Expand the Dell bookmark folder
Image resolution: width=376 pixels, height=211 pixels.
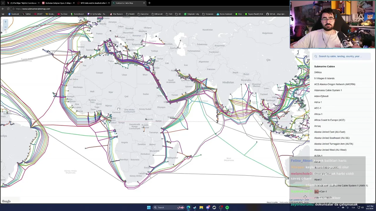tap(169, 14)
